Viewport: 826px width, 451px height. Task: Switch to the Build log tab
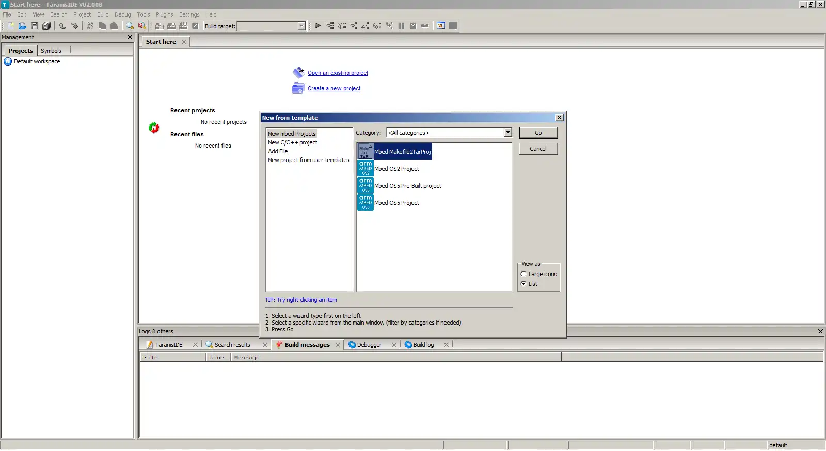coord(423,345)
